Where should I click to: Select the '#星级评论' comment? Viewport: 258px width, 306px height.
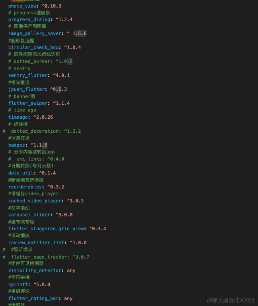(19, 291)
